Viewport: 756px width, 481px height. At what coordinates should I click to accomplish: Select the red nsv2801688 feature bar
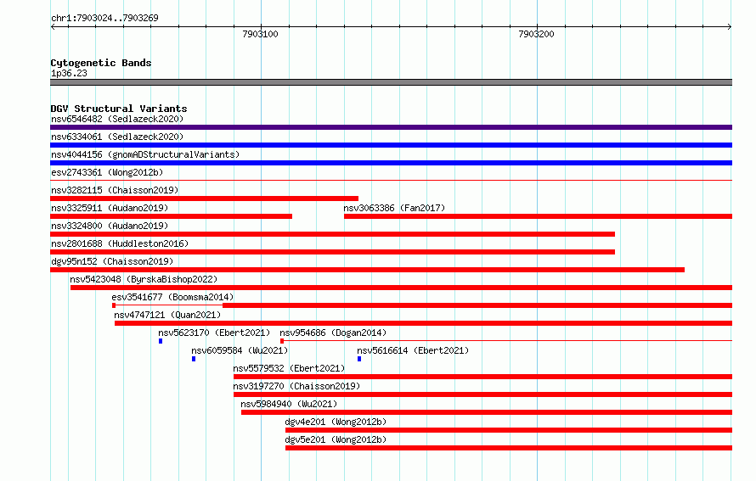click(333, 252)
